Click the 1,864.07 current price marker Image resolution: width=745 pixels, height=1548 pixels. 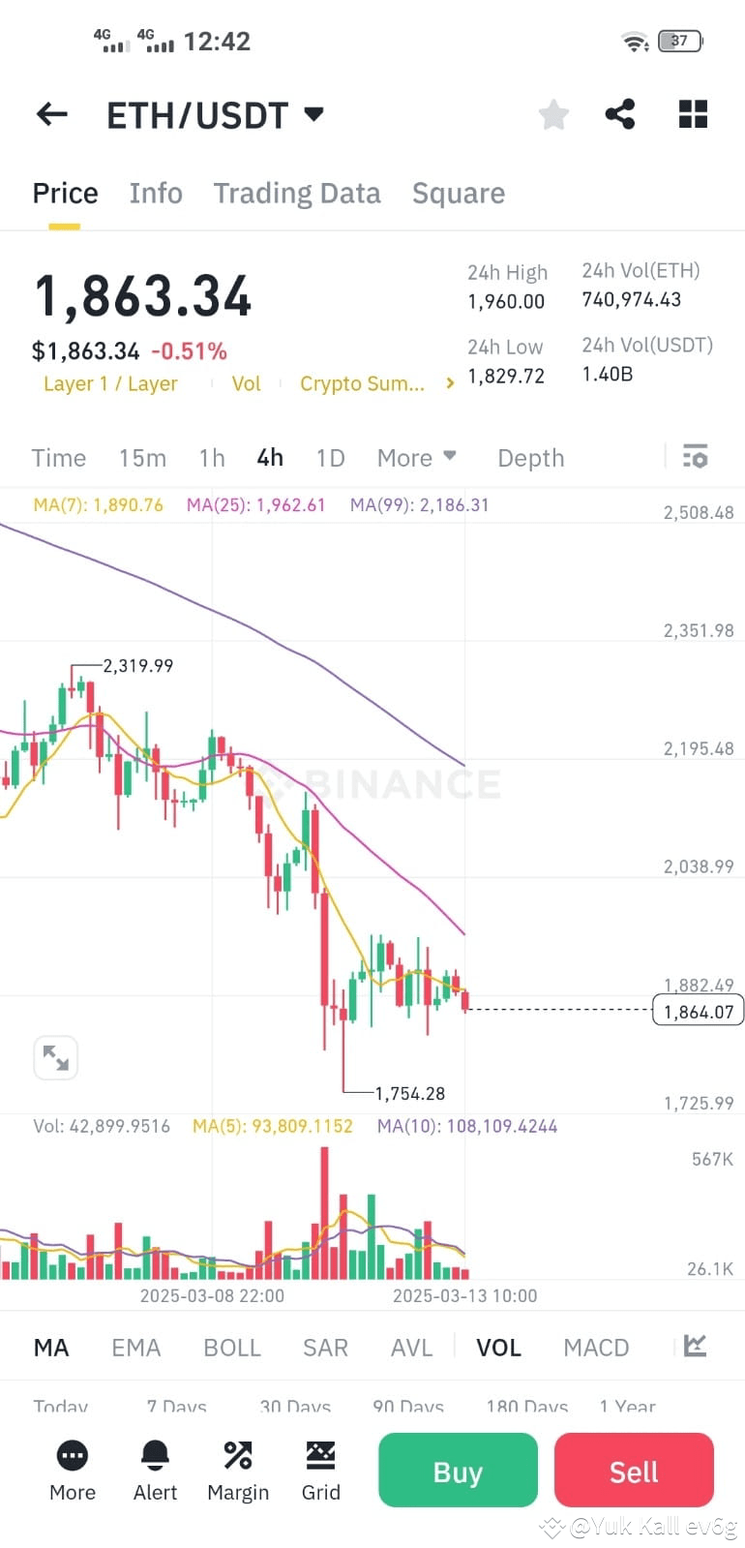(698, 1010)
